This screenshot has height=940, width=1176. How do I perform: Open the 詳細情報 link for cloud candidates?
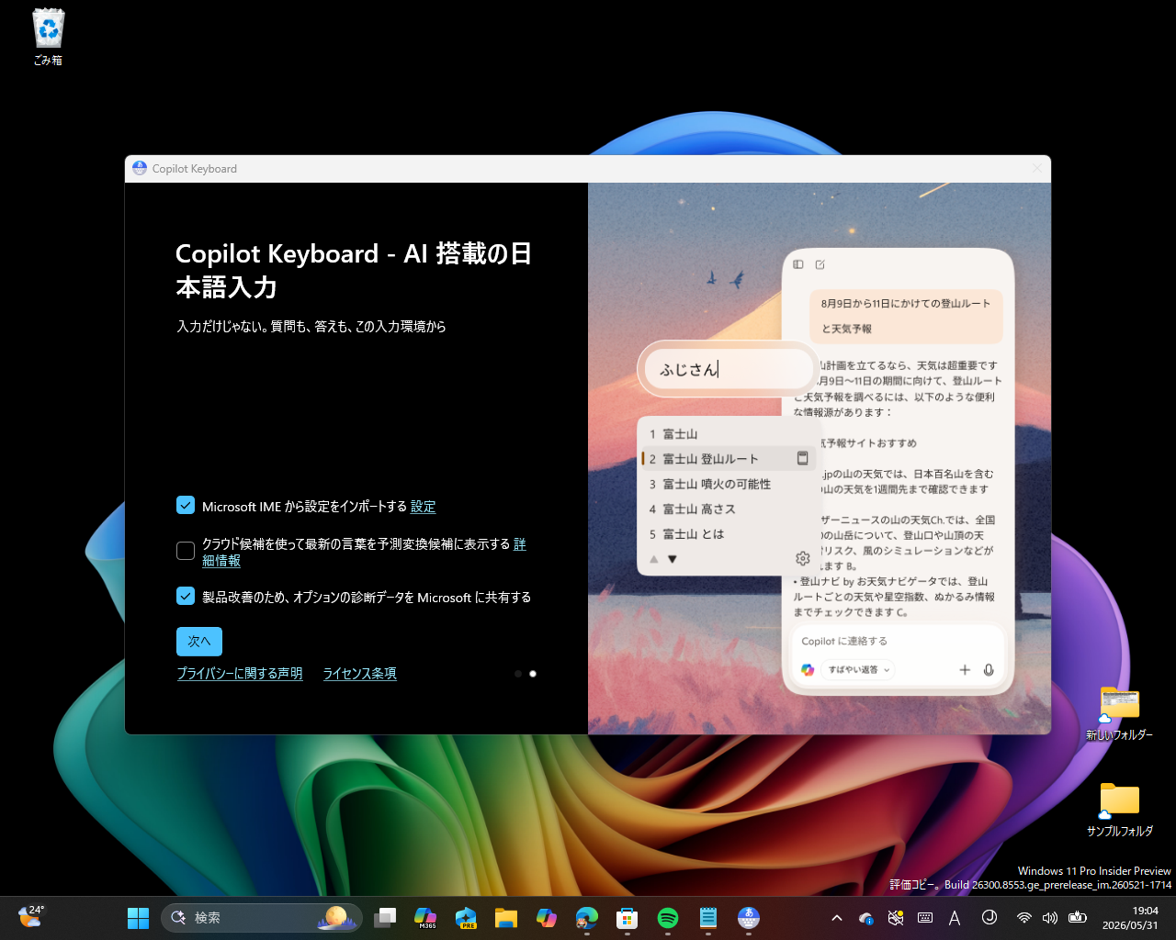tap(221, 560)
